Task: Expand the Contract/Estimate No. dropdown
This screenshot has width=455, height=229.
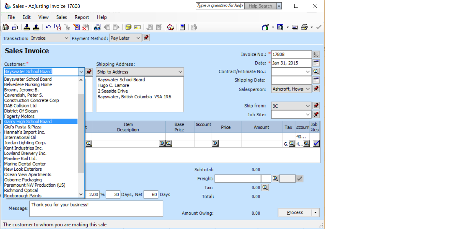Action: tap(308, 72)
